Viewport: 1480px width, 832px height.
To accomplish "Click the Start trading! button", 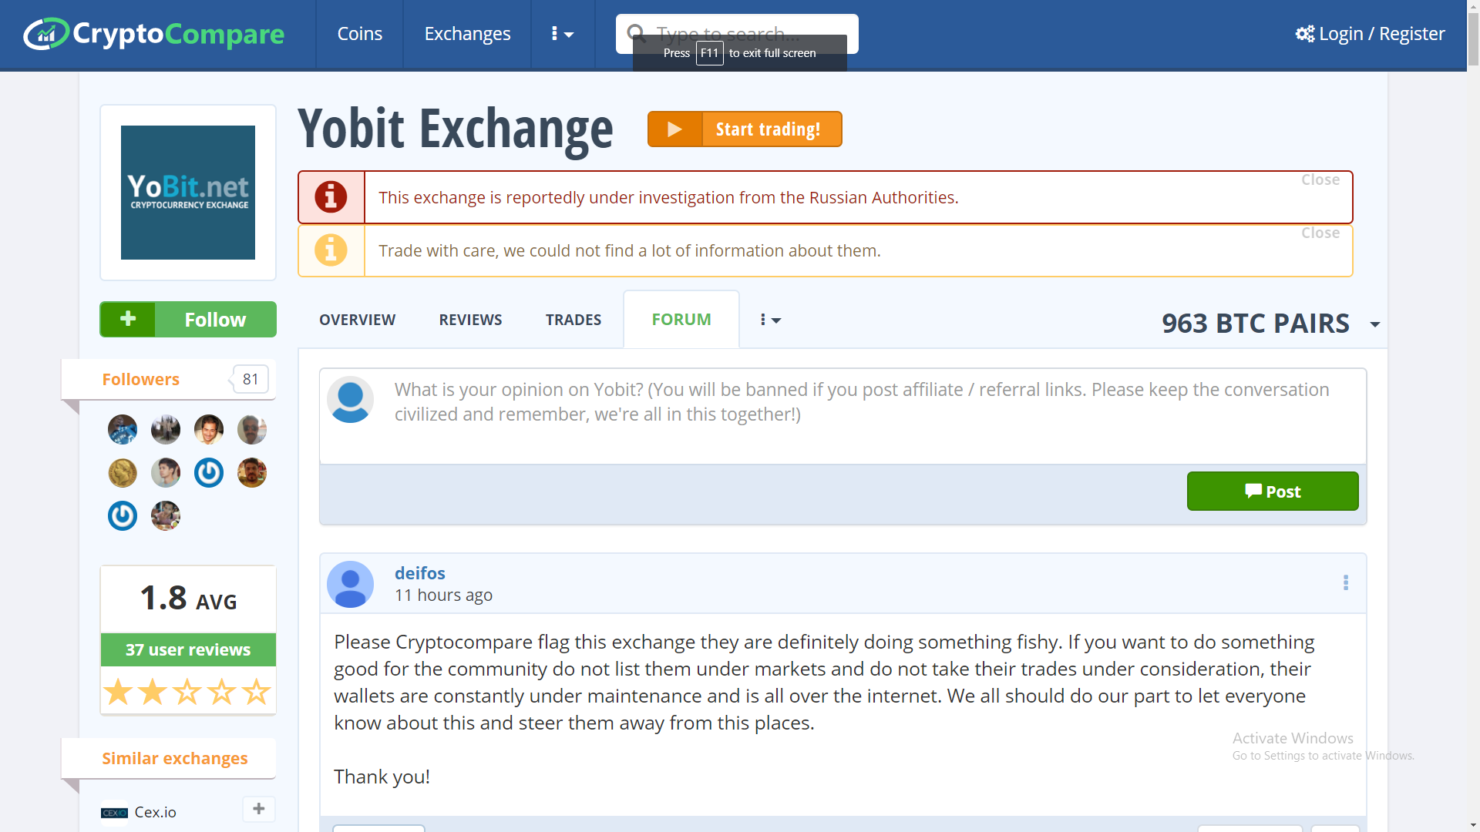I will point(745,129).
